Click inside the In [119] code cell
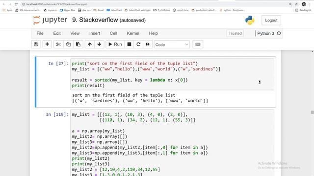This screenshot has width=314, height=176. (172, 143)
